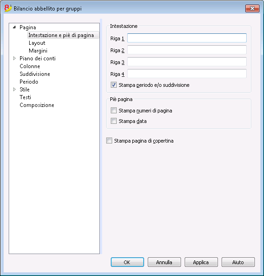
Task: Select Composizione in the tree
Action: pyautogui.click(x=37, y=105)
